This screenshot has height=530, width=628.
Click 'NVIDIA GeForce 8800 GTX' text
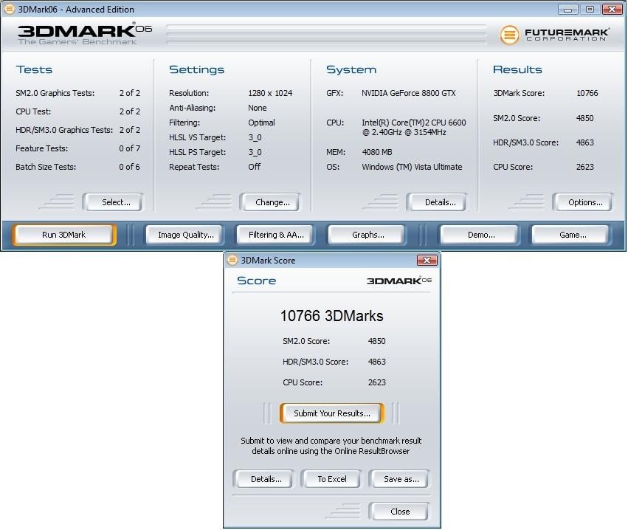pyautogui.click(x=409, y=93)
